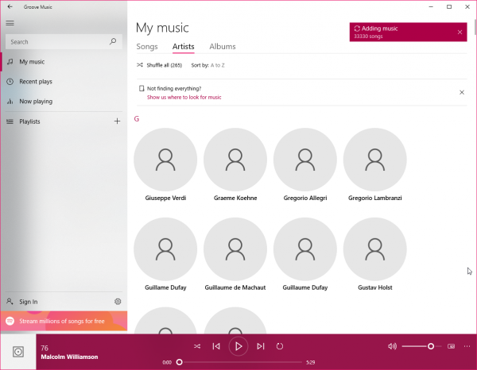
Task: Open Graeme Koehne artist thumbnail
Action: pos(235,160)
